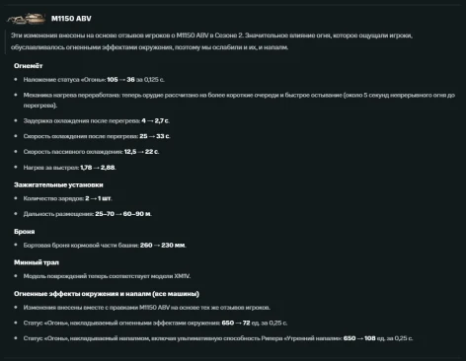
Task: Click the Зажигательные установки section heading
Action: [58, 184]
